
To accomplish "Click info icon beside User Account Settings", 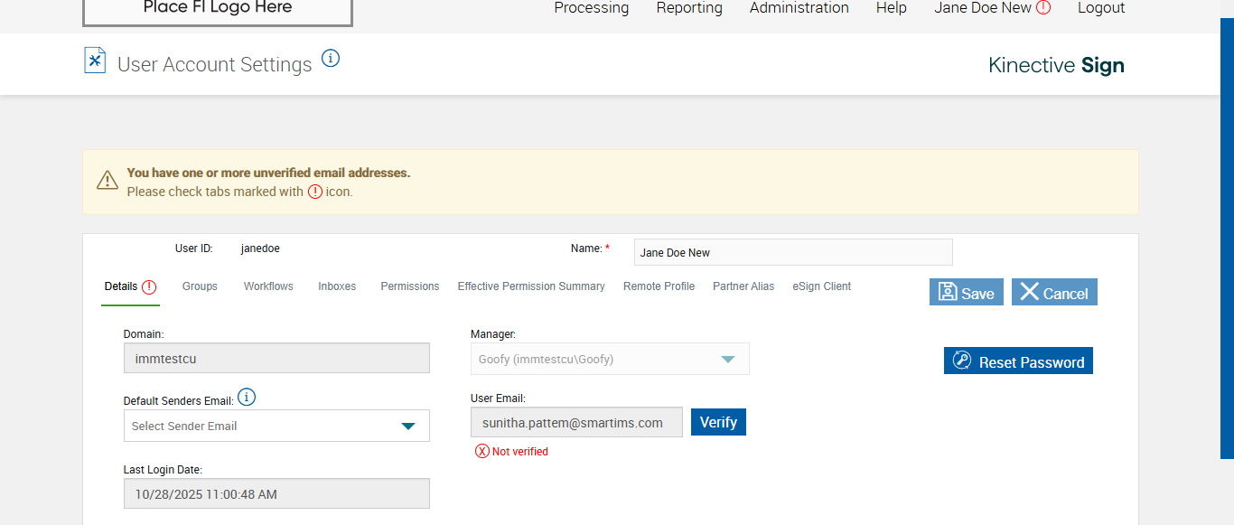I will click(x=331, y=59).
